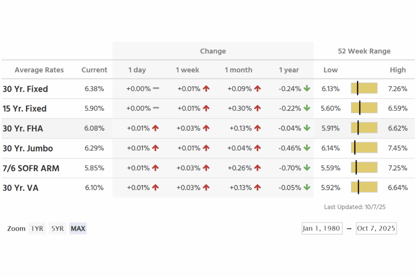Click the 30 Yr. Jumbo 52 week range bar
The width and height of the screenshot is (416, 277).
coord(364,148)
